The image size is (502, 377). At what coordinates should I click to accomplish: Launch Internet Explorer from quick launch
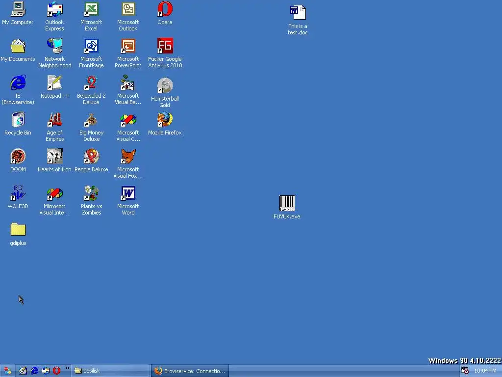pos(34,371)
